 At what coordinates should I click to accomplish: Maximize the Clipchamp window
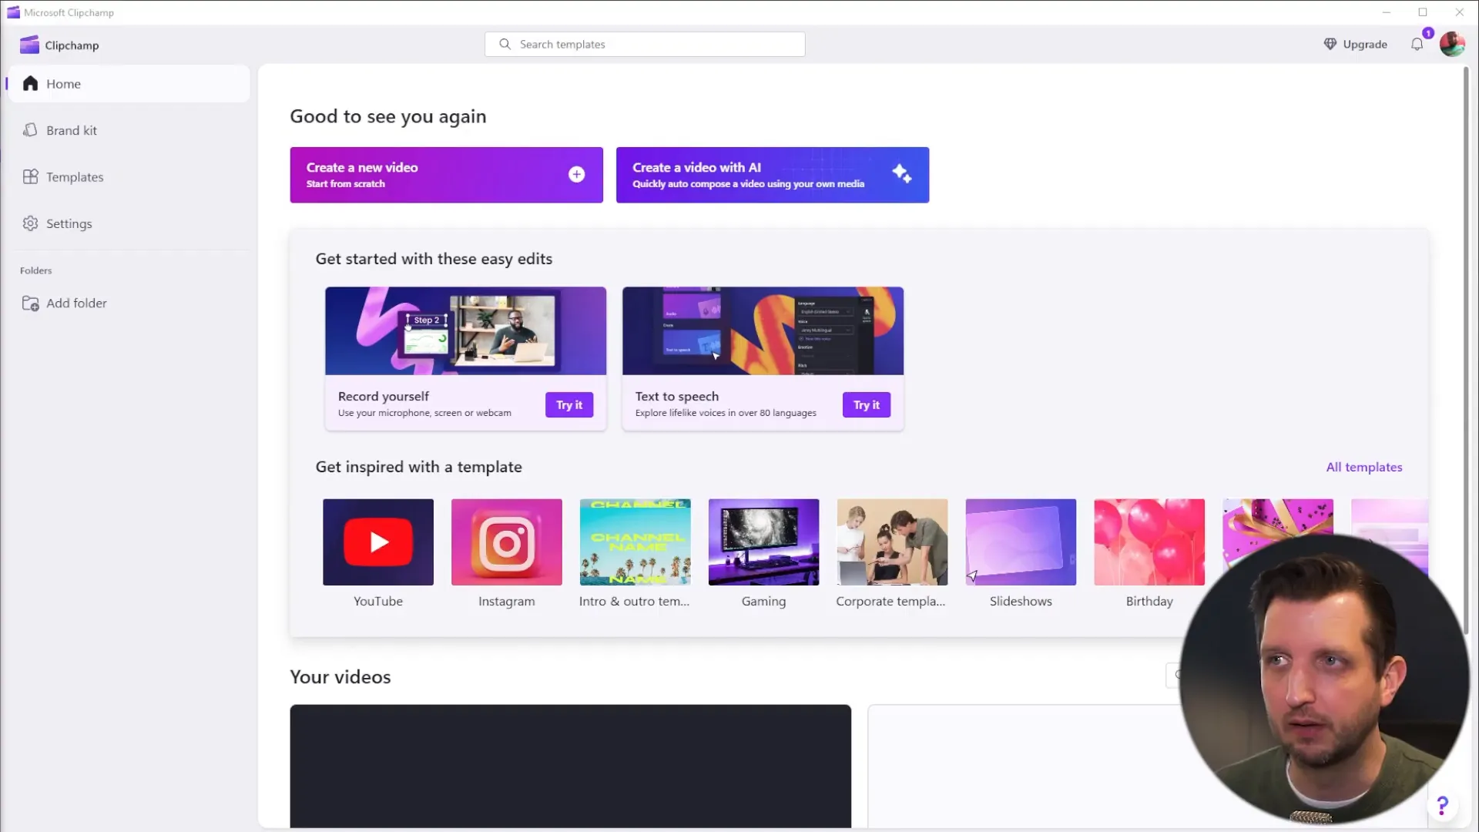pos(1423,12)
